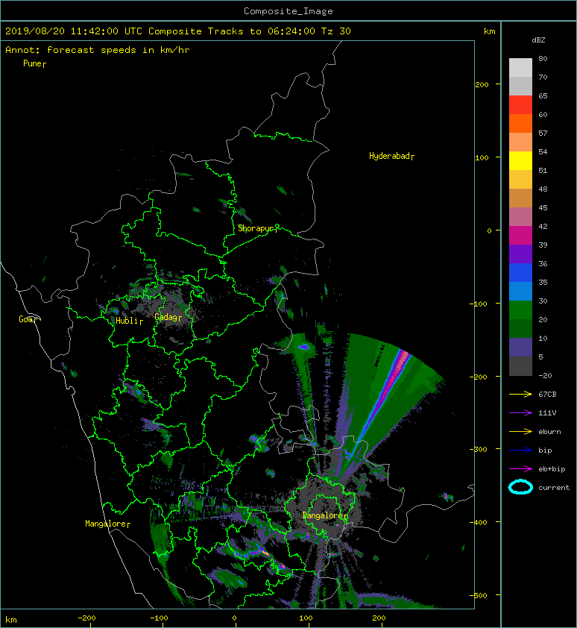Screen dimensions: 577x628
Task: Click the 'km' label at bottom left
Action: tap(11, 620)
